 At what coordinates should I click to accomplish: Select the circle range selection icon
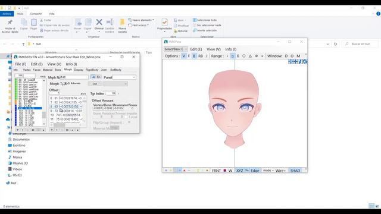(243, 56)
